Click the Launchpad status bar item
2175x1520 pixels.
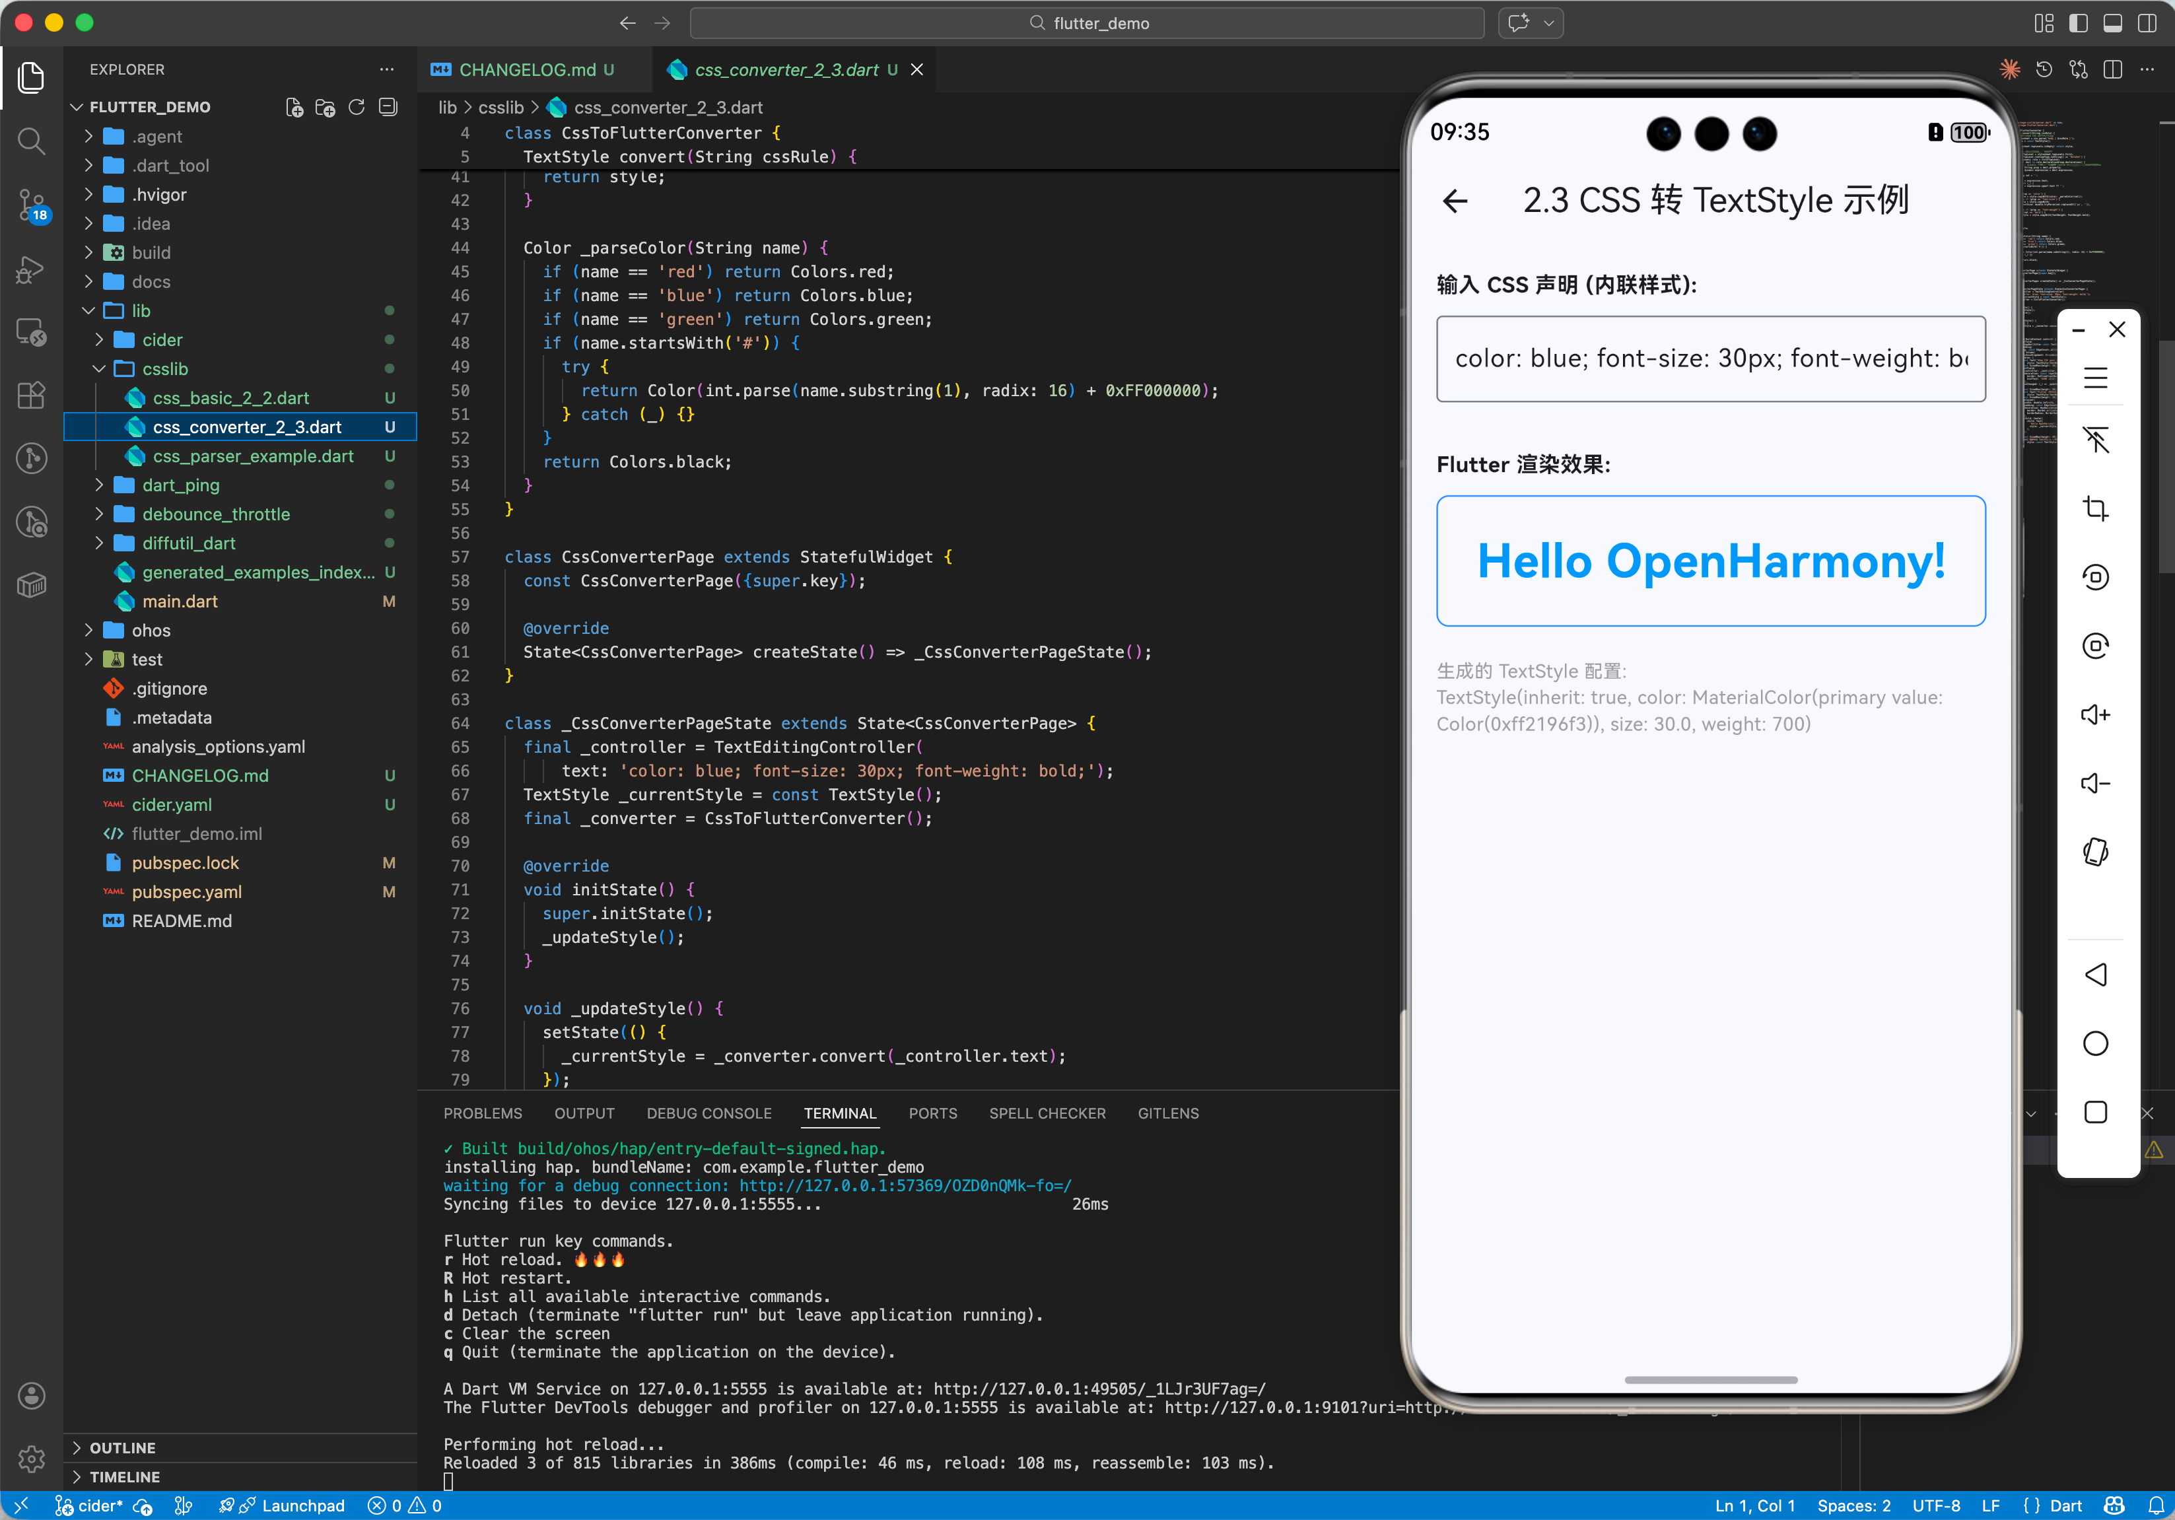(x=302, y=1505)
